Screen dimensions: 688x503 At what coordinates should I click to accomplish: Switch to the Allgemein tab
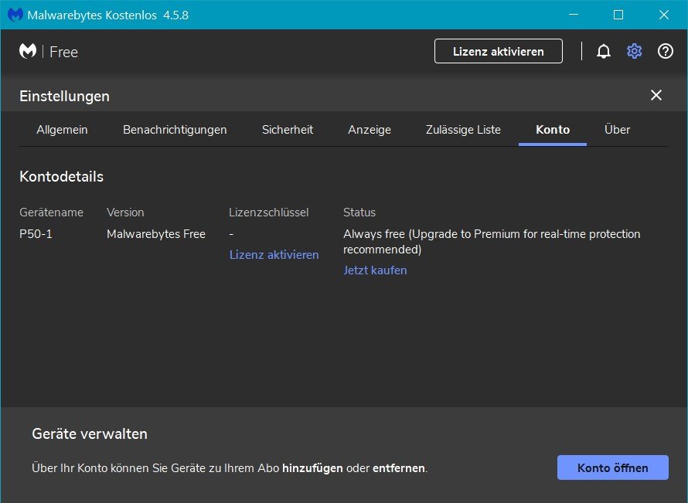pyautogui.click(x=62, y=130)
